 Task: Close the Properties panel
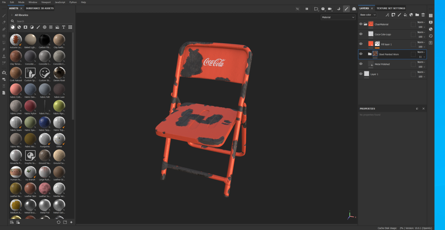423,109
